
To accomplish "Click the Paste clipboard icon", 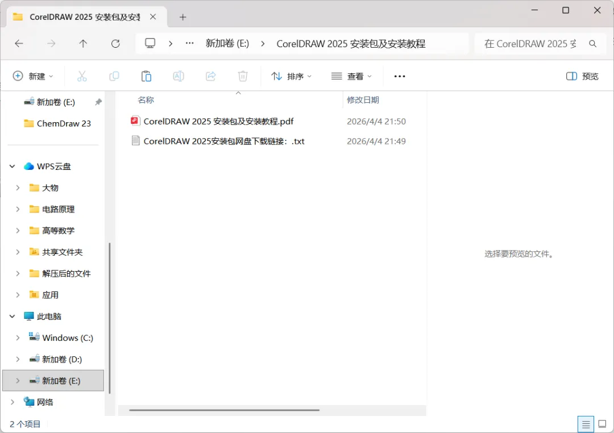I will coord(146,76).
